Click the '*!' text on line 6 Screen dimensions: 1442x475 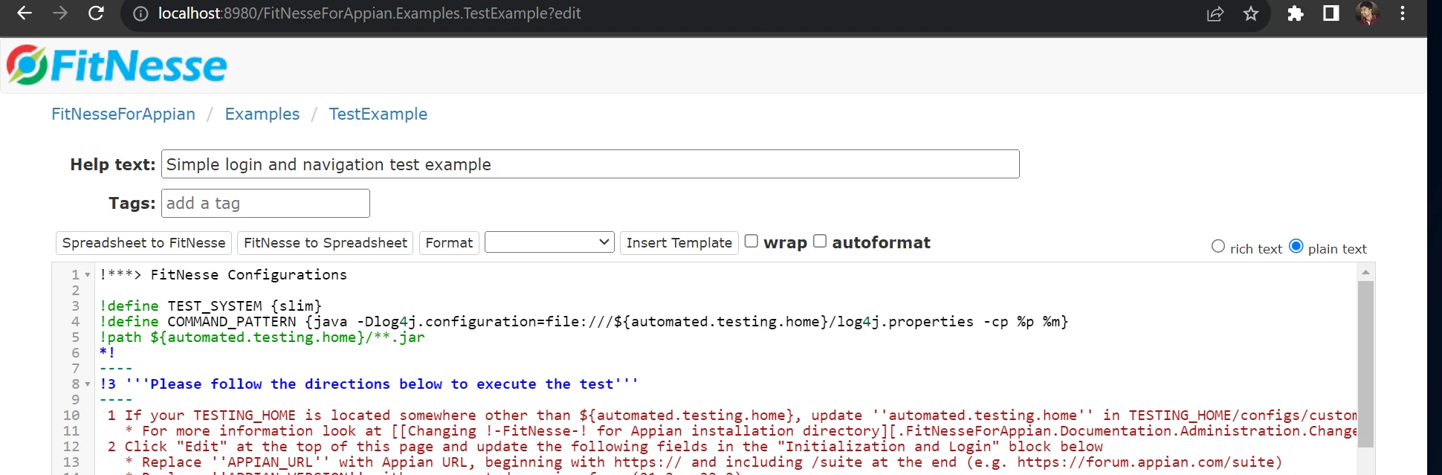107,353
